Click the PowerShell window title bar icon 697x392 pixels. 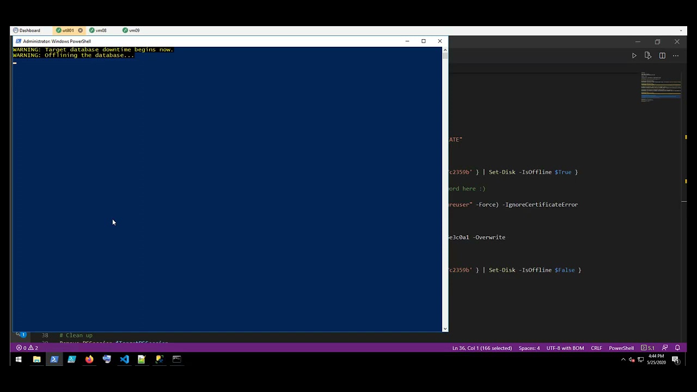tap(19, 41)
